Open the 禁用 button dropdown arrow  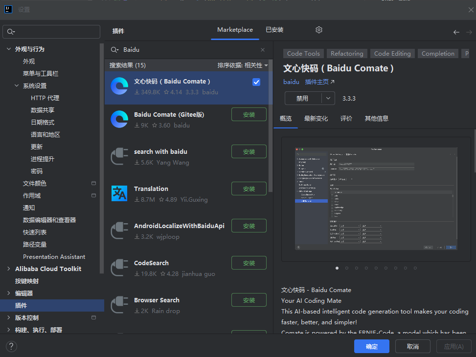tap(328, 98)
